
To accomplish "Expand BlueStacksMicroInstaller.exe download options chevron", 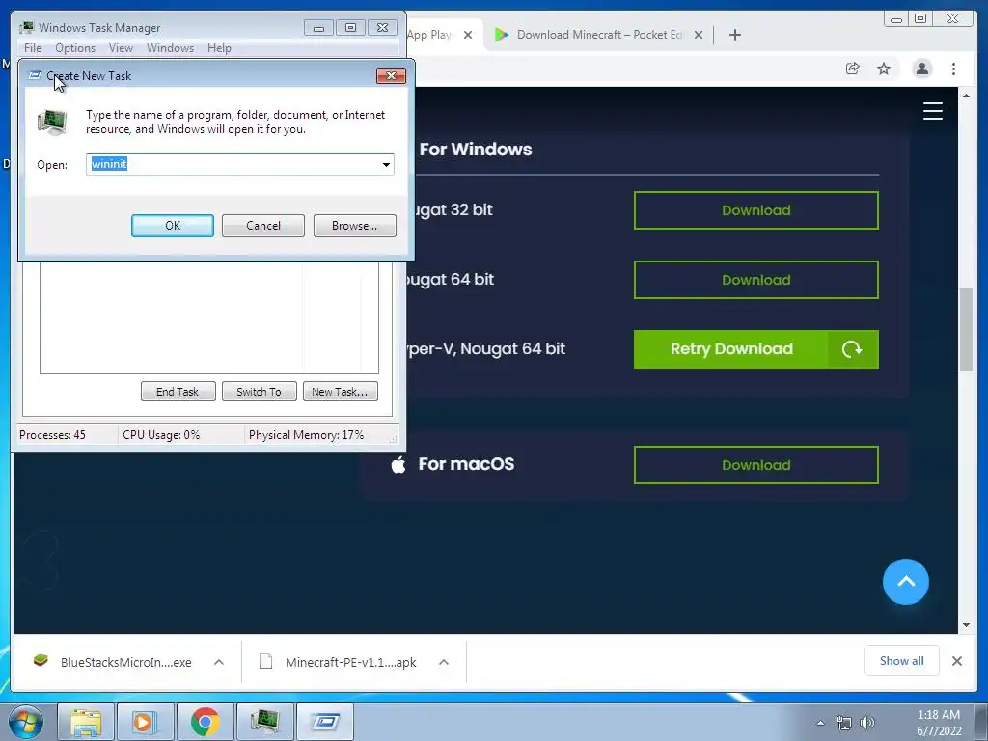I will pos(219,662).
